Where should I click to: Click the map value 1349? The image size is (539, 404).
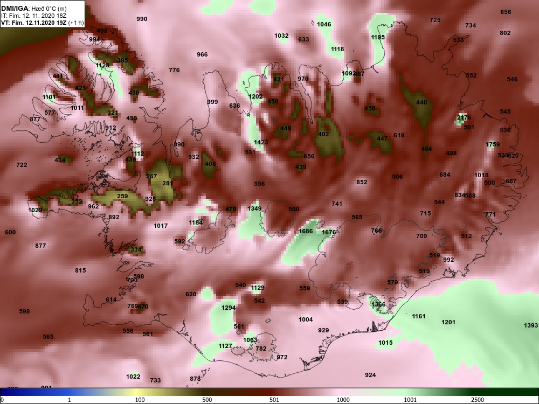tap(254, 208)
